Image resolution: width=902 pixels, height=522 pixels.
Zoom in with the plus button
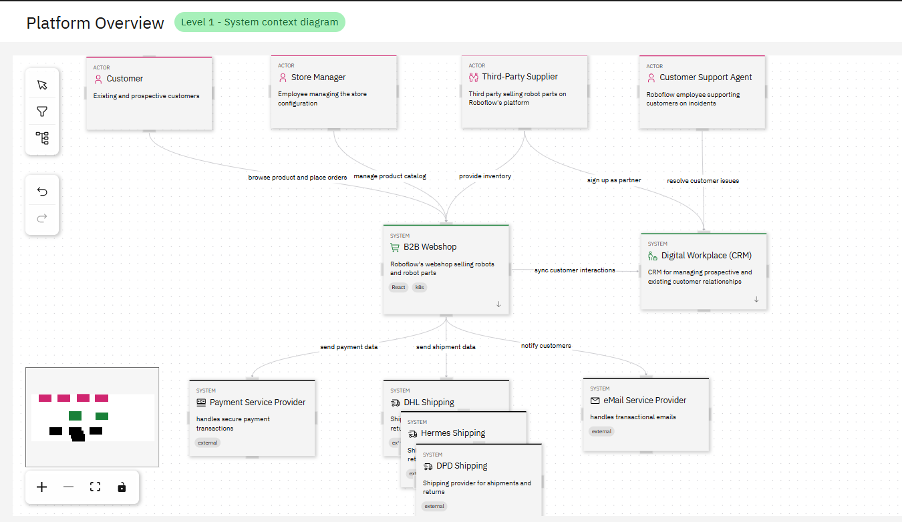(x=41, y=487)
